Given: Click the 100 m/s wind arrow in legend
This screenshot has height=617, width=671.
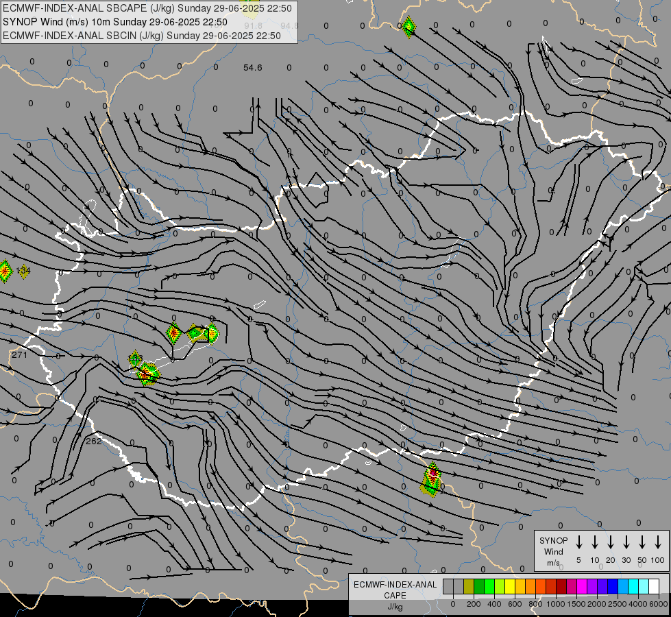Looking at the screenshot, I should point(658,542).
